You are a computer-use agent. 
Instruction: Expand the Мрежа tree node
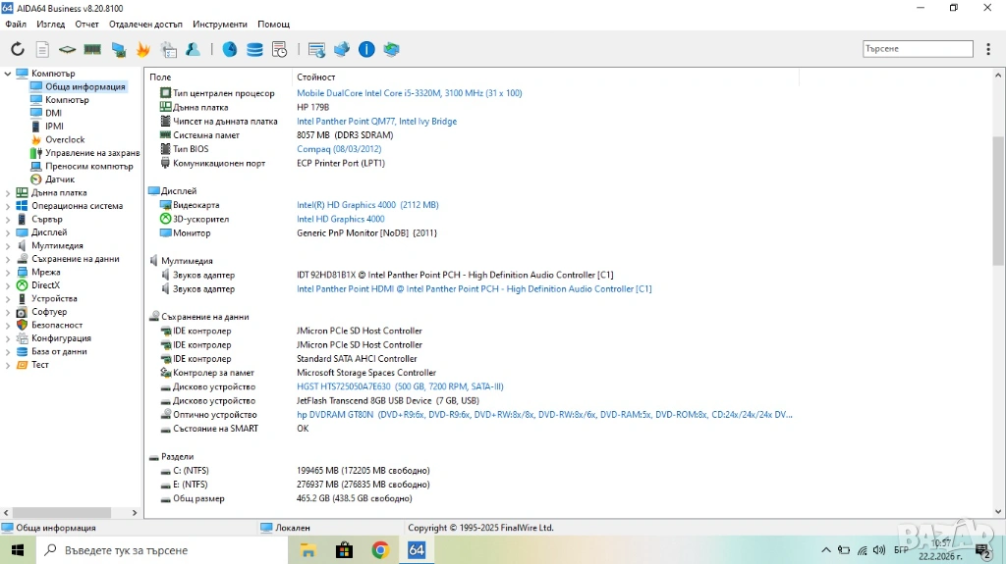pyautogui.click(x=9, y=273)
